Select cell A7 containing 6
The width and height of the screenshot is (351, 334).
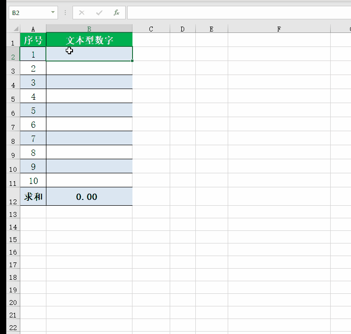click(33, 124)
